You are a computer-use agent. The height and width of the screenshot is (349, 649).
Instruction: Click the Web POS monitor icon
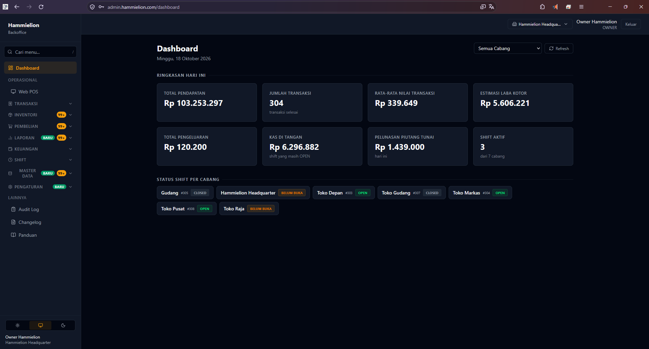point(13,92)
